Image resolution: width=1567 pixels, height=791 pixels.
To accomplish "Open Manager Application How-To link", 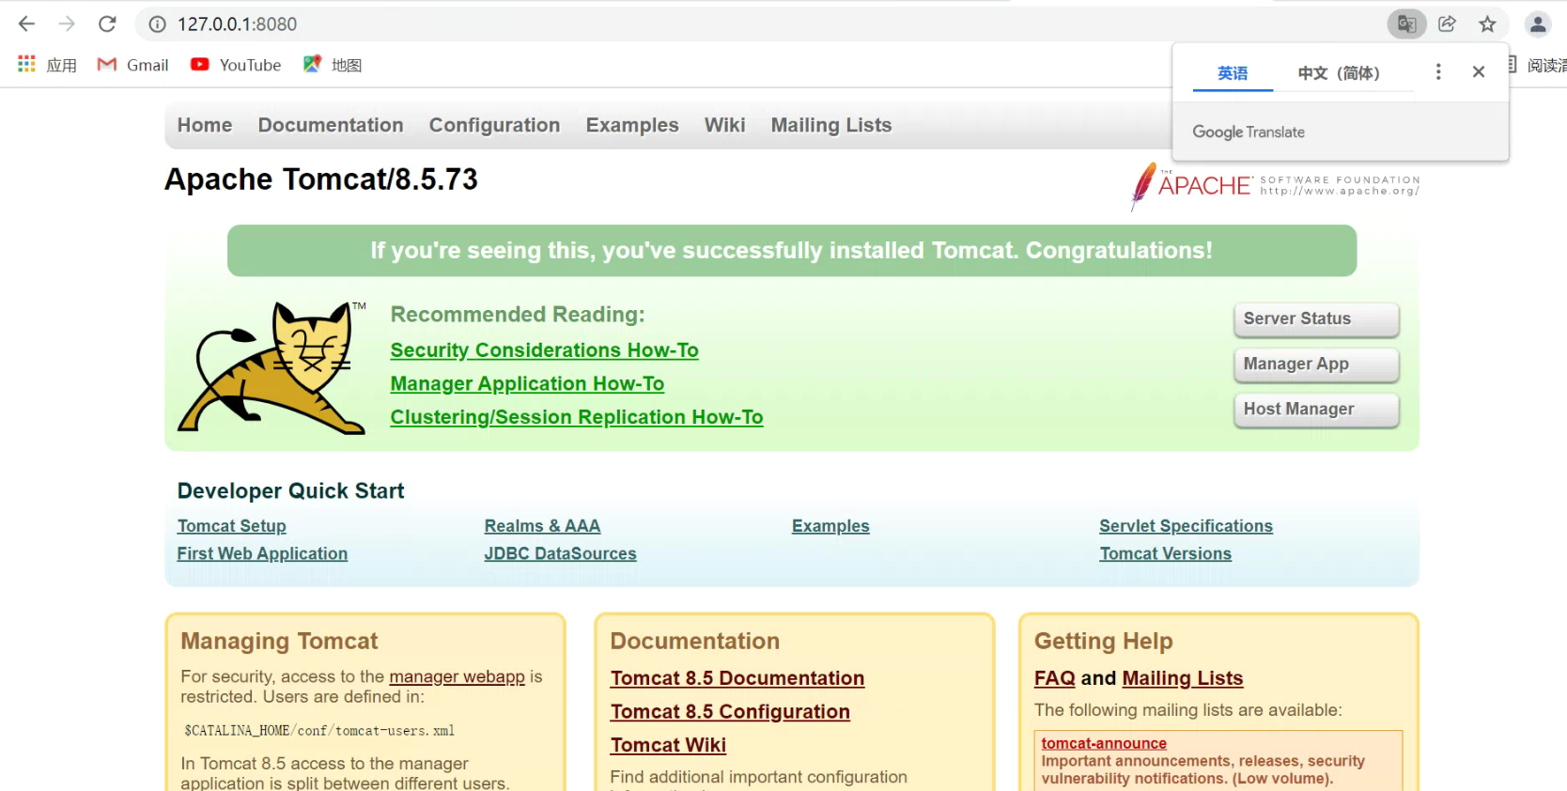I will point(527,384).
